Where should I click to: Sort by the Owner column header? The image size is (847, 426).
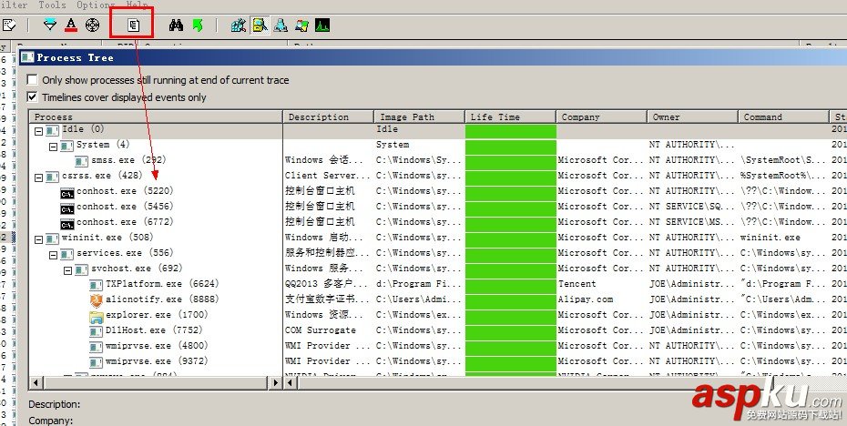pyautogui.click(x=692, y=117)
